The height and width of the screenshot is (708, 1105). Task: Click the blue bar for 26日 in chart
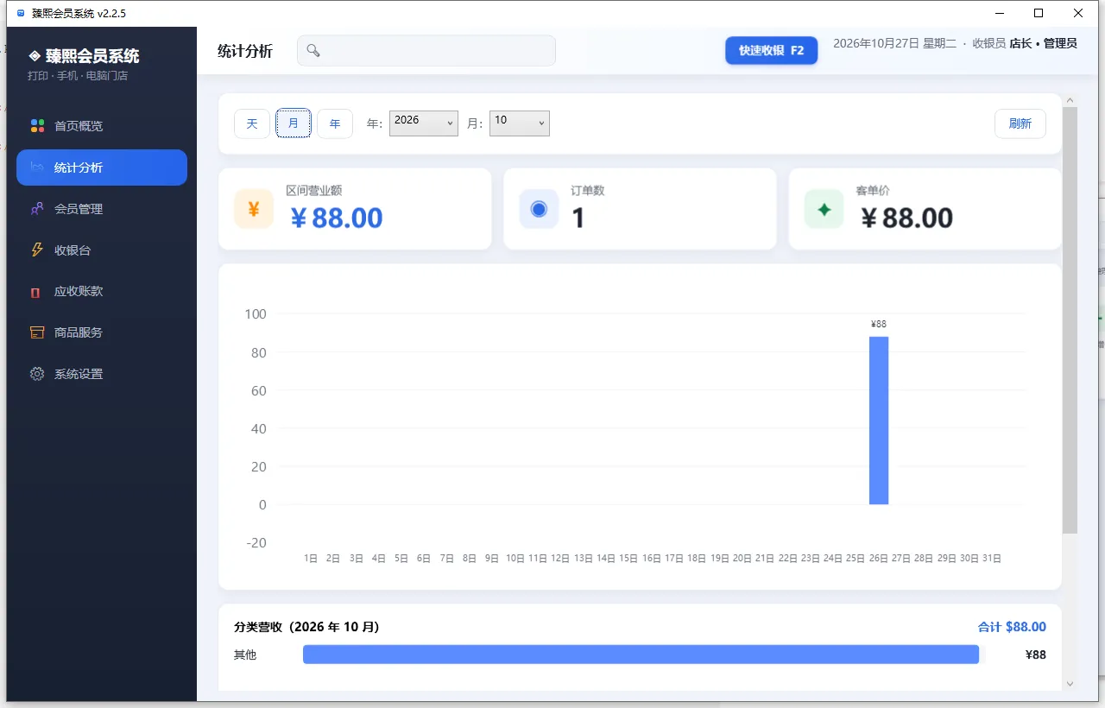[879, 420]
